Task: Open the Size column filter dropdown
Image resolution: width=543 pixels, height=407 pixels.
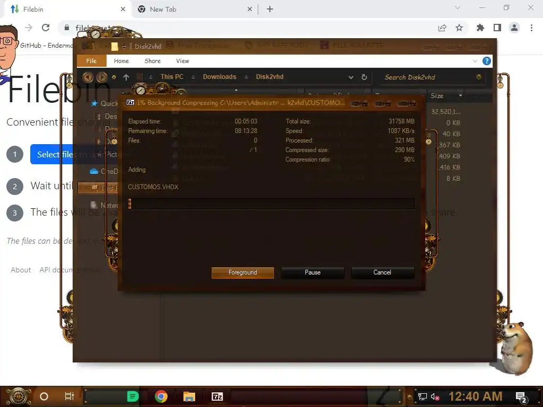Action: point(460,95)
